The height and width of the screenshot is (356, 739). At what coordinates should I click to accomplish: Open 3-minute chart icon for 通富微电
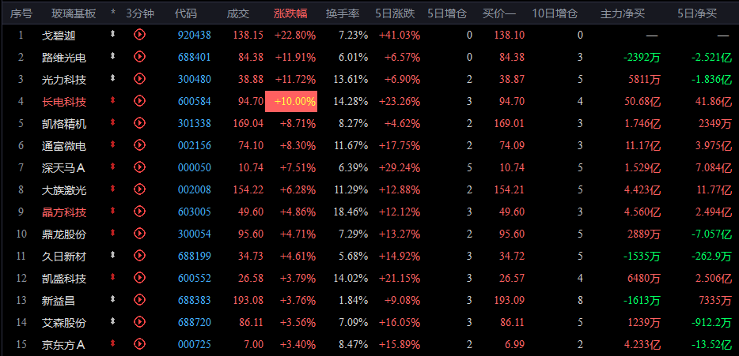click(x=139, y=144)
